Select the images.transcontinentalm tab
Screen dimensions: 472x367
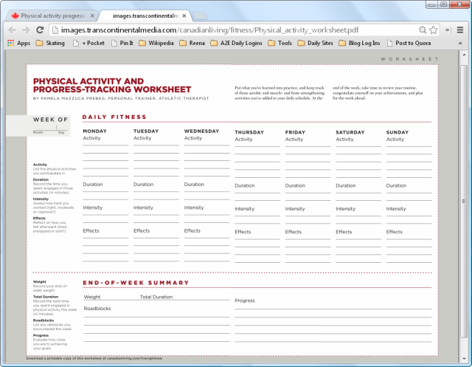[145, 16]
